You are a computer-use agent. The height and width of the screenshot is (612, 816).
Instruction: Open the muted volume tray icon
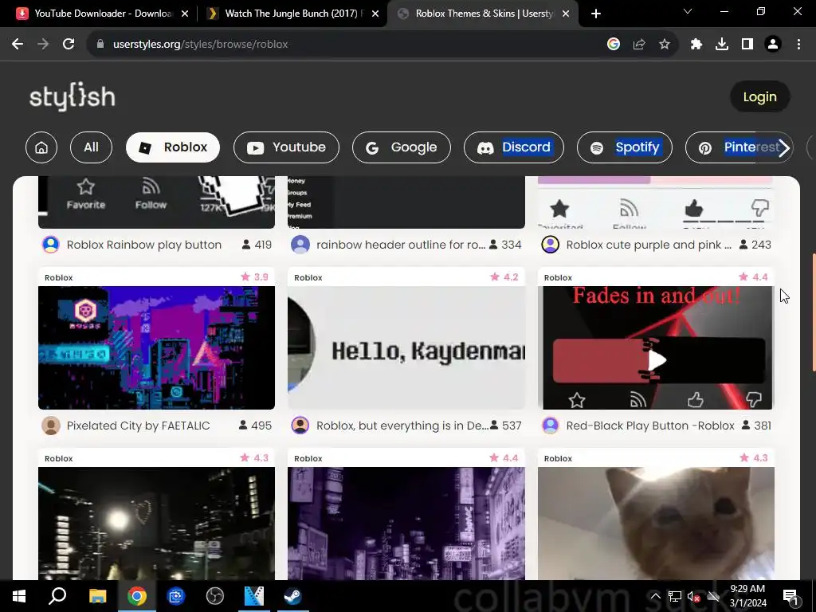pyautogui.click(x=693, y=596)
